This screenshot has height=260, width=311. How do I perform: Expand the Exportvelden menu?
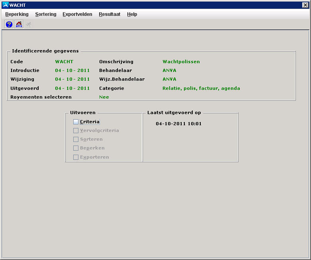[77, 14]
